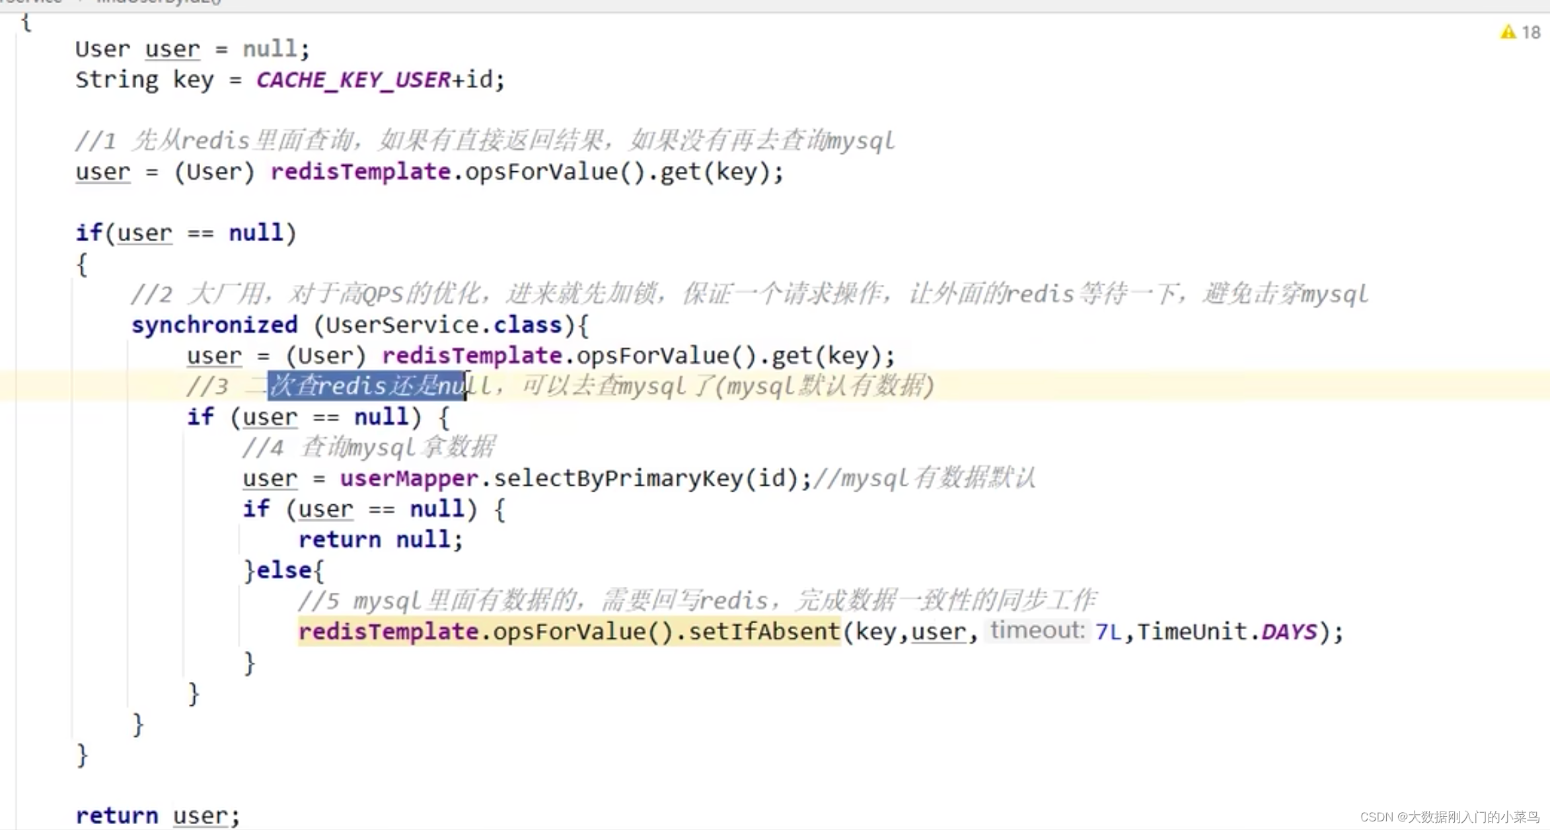Click the first redisTemplate.opsForValue().get(key) line
Image resolution: width=1550 pixels, height=830 pixels.
click(429, 172)
